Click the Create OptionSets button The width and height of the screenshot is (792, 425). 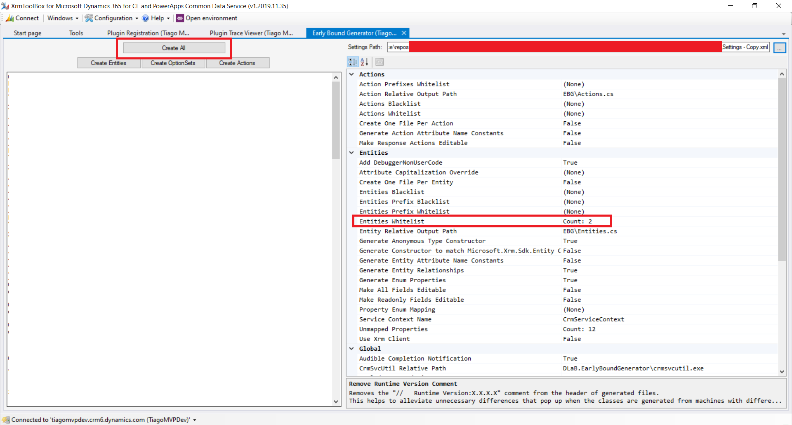click(x=173, y=63)
